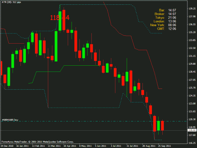197x148 pixels.
Task: Select the #68041685 buy order label
Action: (x=10, y=120)
